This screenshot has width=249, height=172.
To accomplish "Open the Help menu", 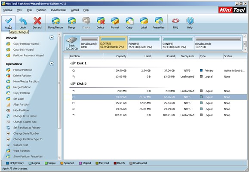I will click(x=86, y=10).
